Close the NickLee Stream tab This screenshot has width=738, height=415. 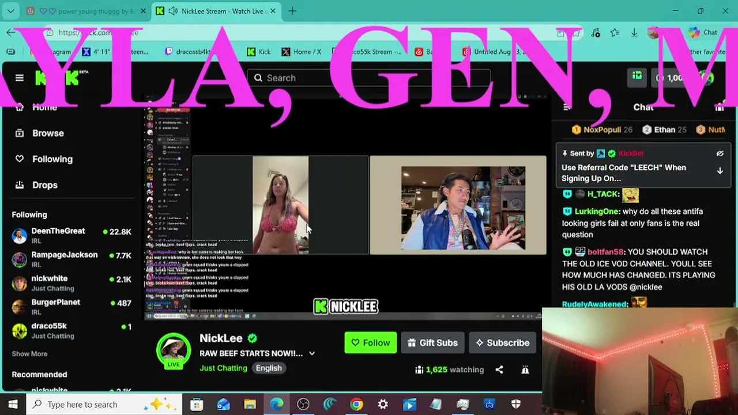pyautogui.click(x=273, y=11)
